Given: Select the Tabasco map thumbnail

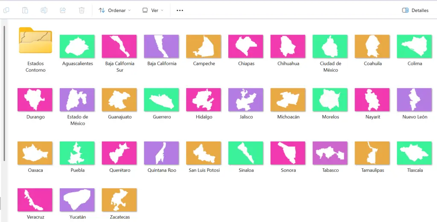Looking at the screenshot, I should 330,153.
